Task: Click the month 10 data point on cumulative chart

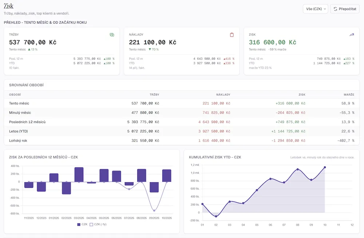Action: 325,167
